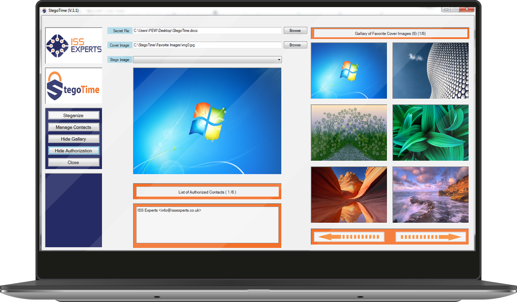
Task: Toggle Hide Gallary button
Action: [74, 139]
